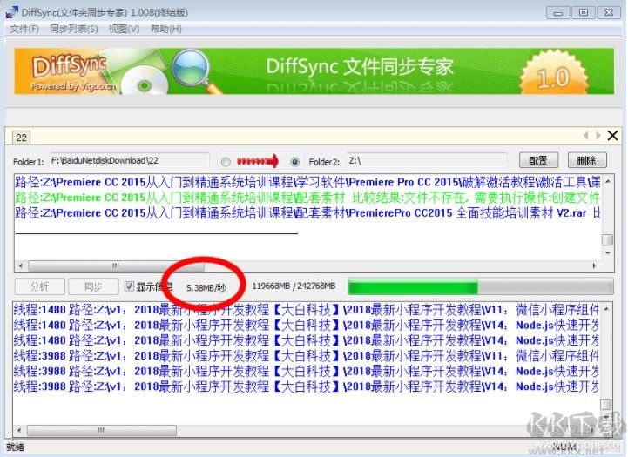Viewport: 628px width, 457px height.
Task: Click upper log scroll-up arrow
Action: [x=608, y=181]
